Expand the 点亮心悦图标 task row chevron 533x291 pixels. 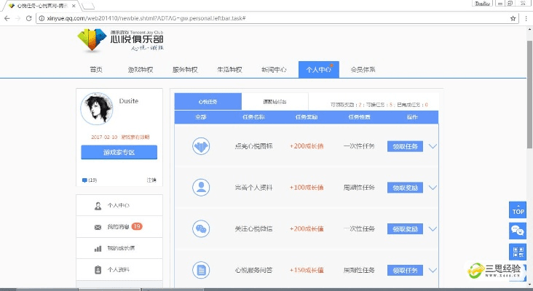coord(433,146)
